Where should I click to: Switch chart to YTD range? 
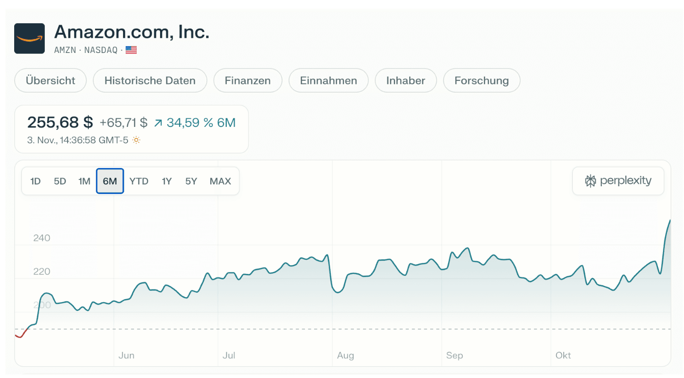[x=139, y=181]
